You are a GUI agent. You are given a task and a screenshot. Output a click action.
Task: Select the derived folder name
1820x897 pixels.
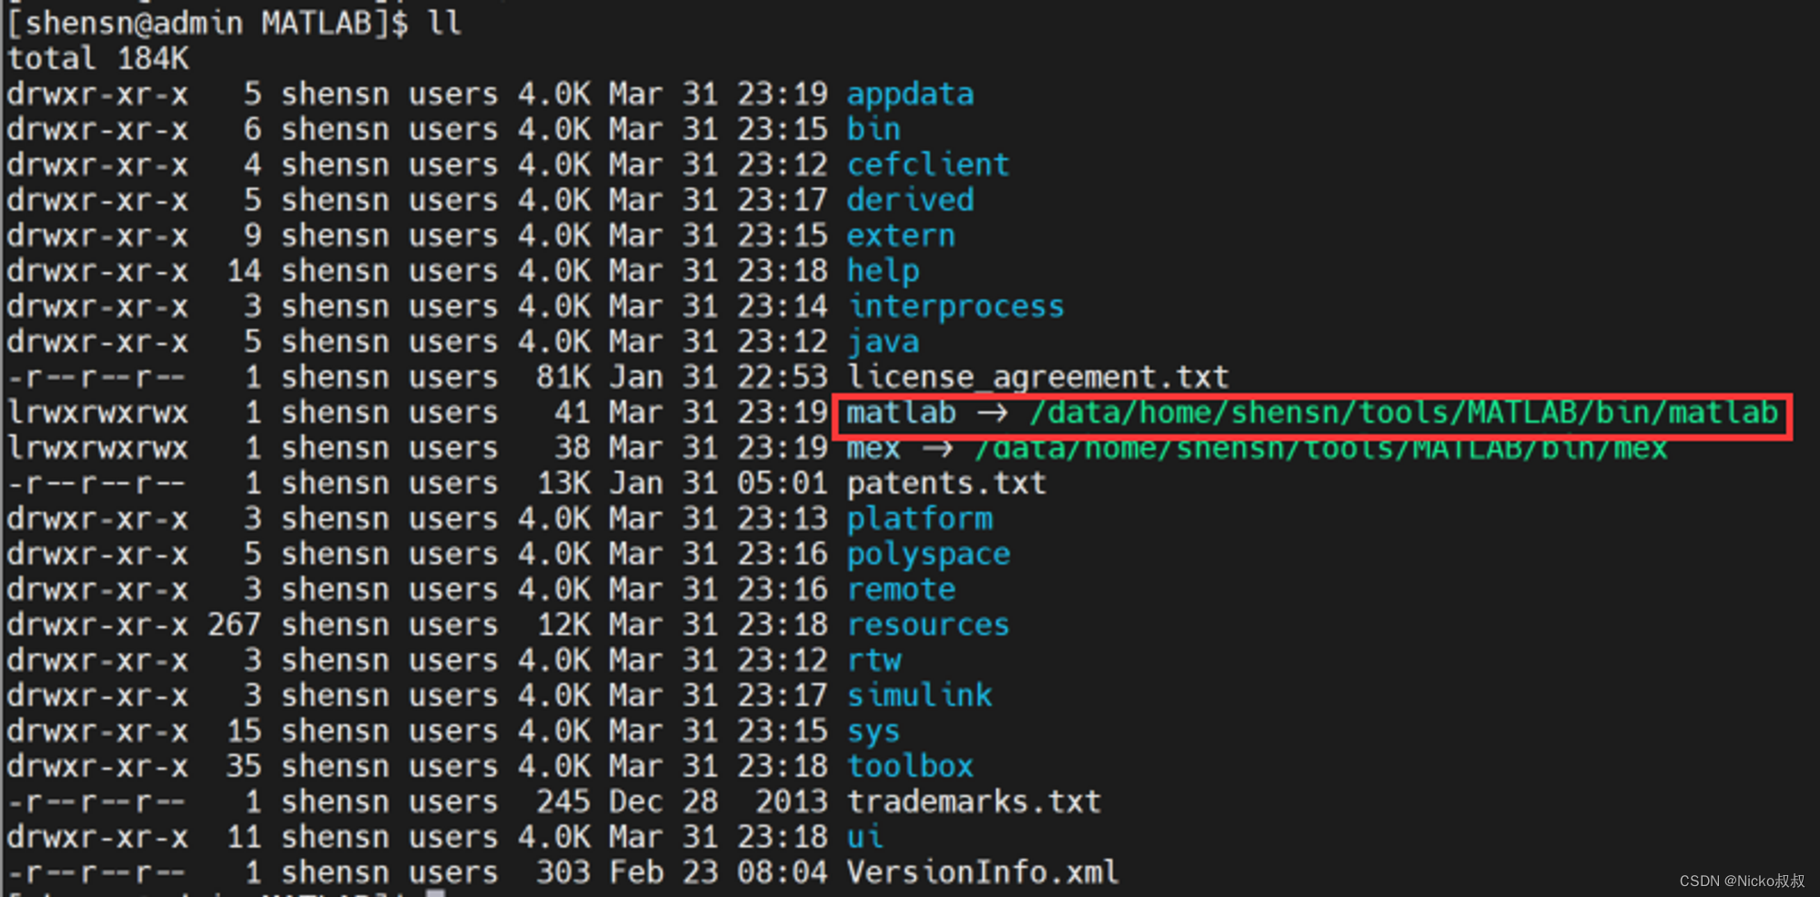pos(910,201)
